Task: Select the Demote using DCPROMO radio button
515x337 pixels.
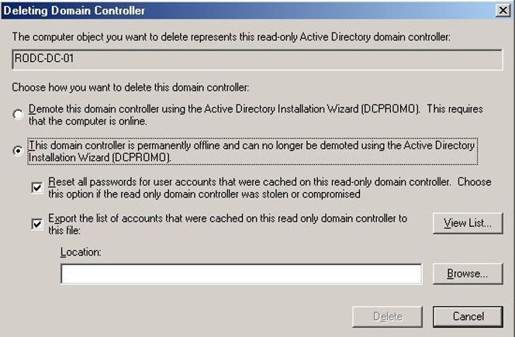Action: click(x=18, y=115)
